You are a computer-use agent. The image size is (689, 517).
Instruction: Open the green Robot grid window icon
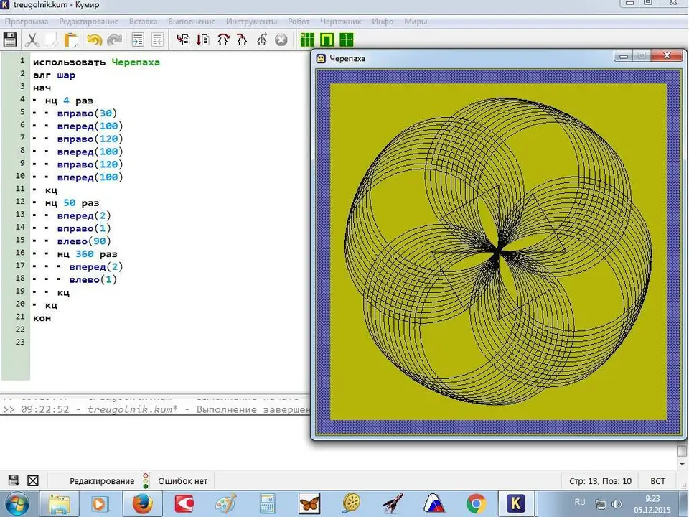[x=307, y=39]
